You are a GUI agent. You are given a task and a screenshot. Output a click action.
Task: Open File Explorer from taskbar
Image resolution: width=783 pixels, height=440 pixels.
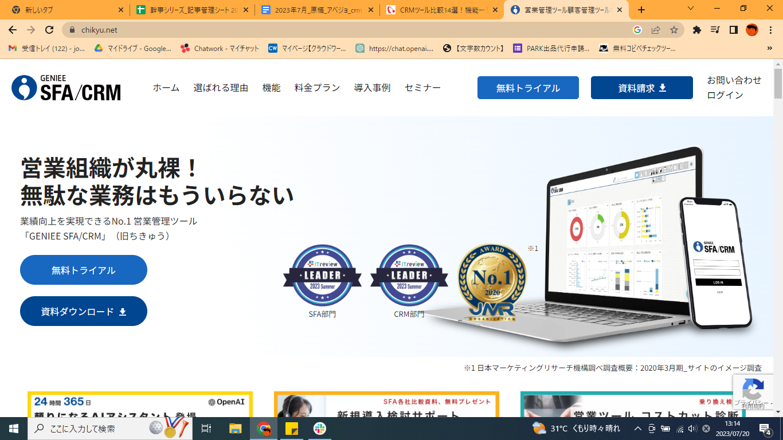(236, 429)
